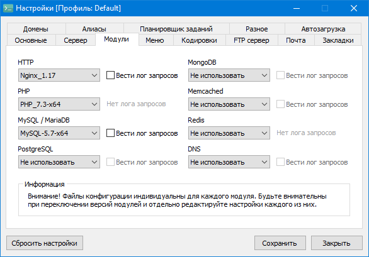Click the Сбросить настройки button
The width and height of the screenshot is (369, 257).
tap(45, 243)
